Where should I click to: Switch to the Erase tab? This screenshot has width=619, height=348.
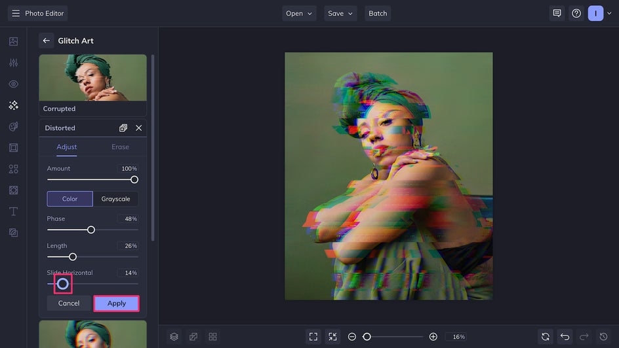[120, 147]
